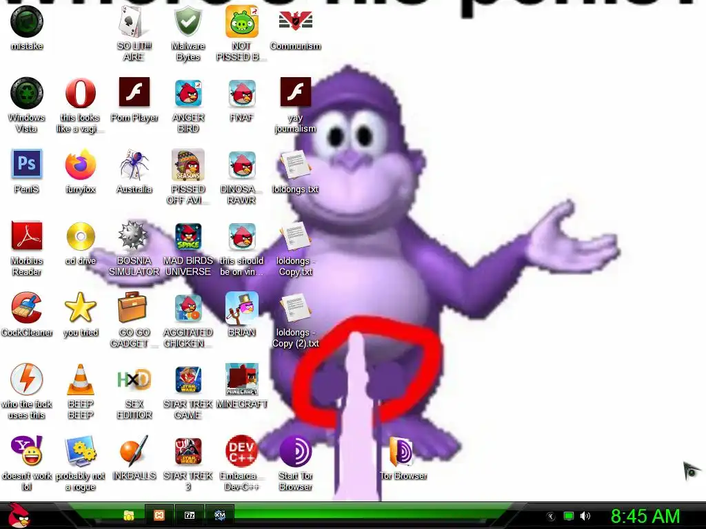
Task: Open the Yahoo messenger 'doesn't work lol' icon
Action: click(27, 450)
